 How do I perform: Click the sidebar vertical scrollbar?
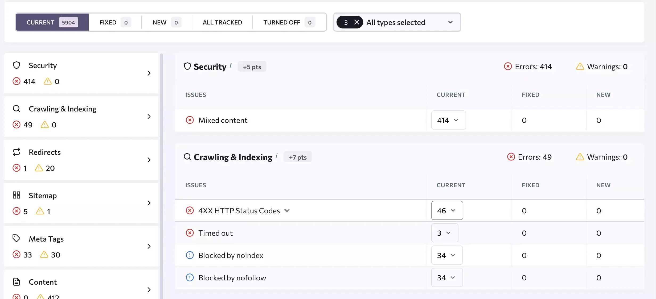pos(161,160)
